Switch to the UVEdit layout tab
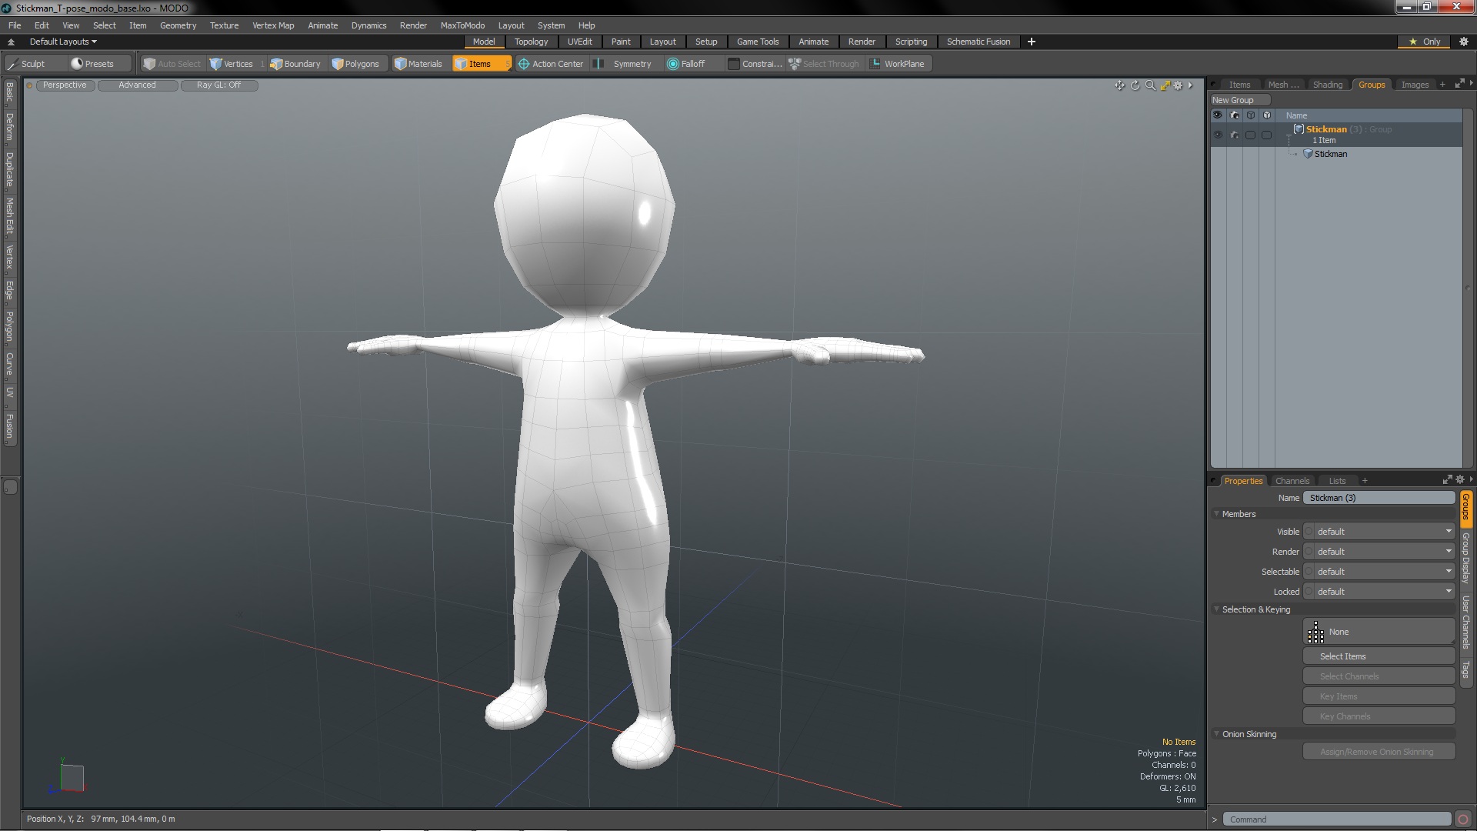Screen dimensions: 1477x831 click(579, 42)
